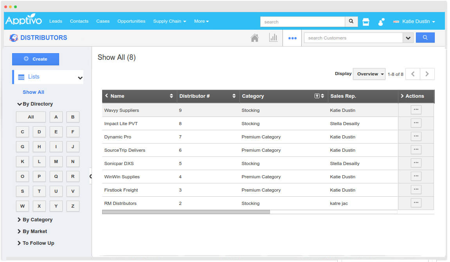Viewport: 450px width, 262px height.
Task: Open the Opportunities menu item
Action: coord(131,22)
